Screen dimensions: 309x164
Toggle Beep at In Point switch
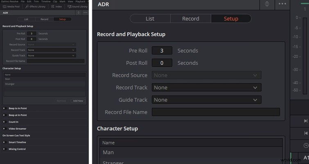coord(5,115)
